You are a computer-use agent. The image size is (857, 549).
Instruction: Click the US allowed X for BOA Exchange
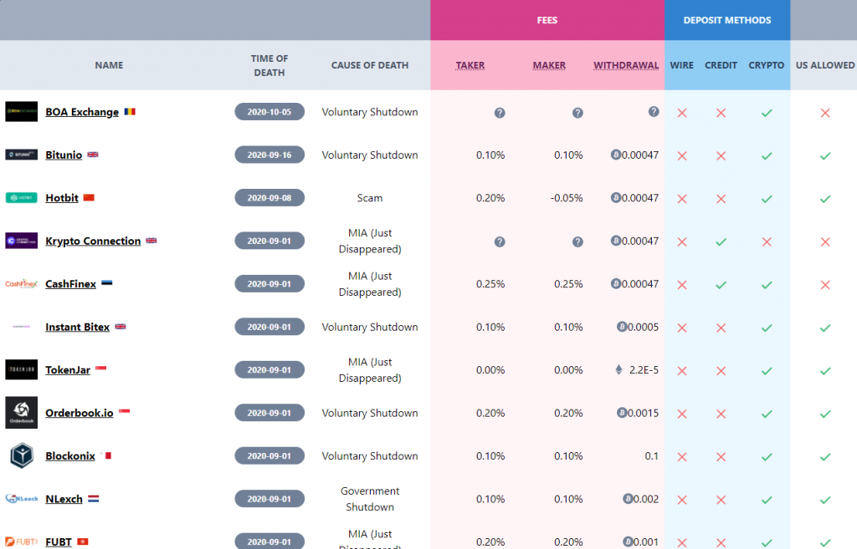click(825, 113)
